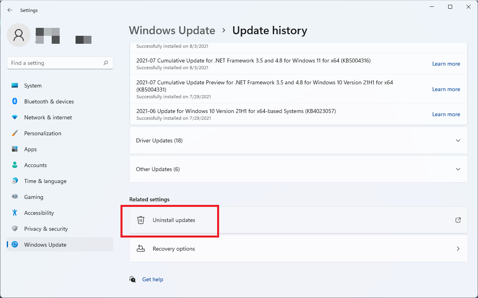Image resolution: width=478 pixels, height=298 pixels.
Task: Click the trash icon beside Uninstall updates
Action: click(141, 220)
